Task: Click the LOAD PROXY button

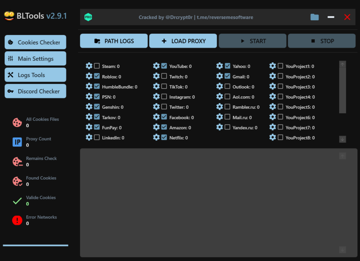Action: pyautogui.click(x=183, y=41)
